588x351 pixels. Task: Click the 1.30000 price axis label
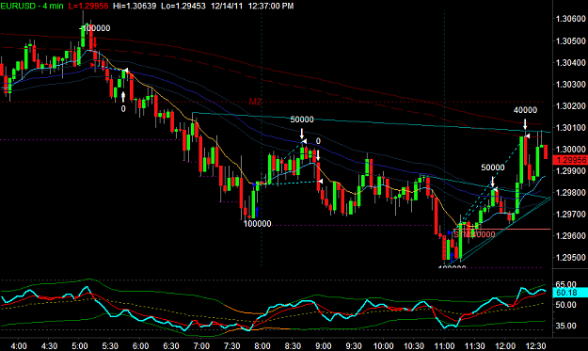point(570,150)
